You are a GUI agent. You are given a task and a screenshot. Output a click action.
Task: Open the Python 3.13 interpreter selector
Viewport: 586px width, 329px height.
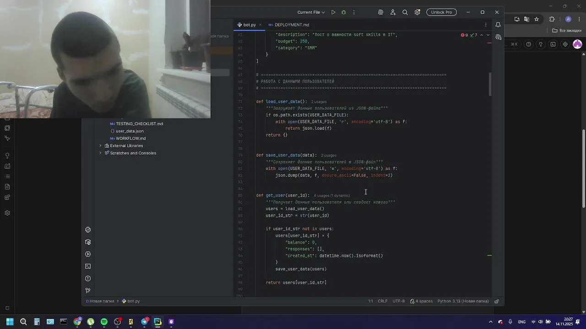[463, 301]
